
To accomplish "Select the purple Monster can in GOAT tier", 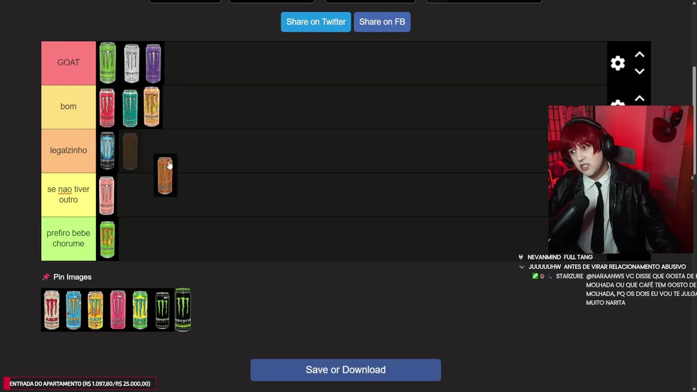I will [x=153, y=63].
